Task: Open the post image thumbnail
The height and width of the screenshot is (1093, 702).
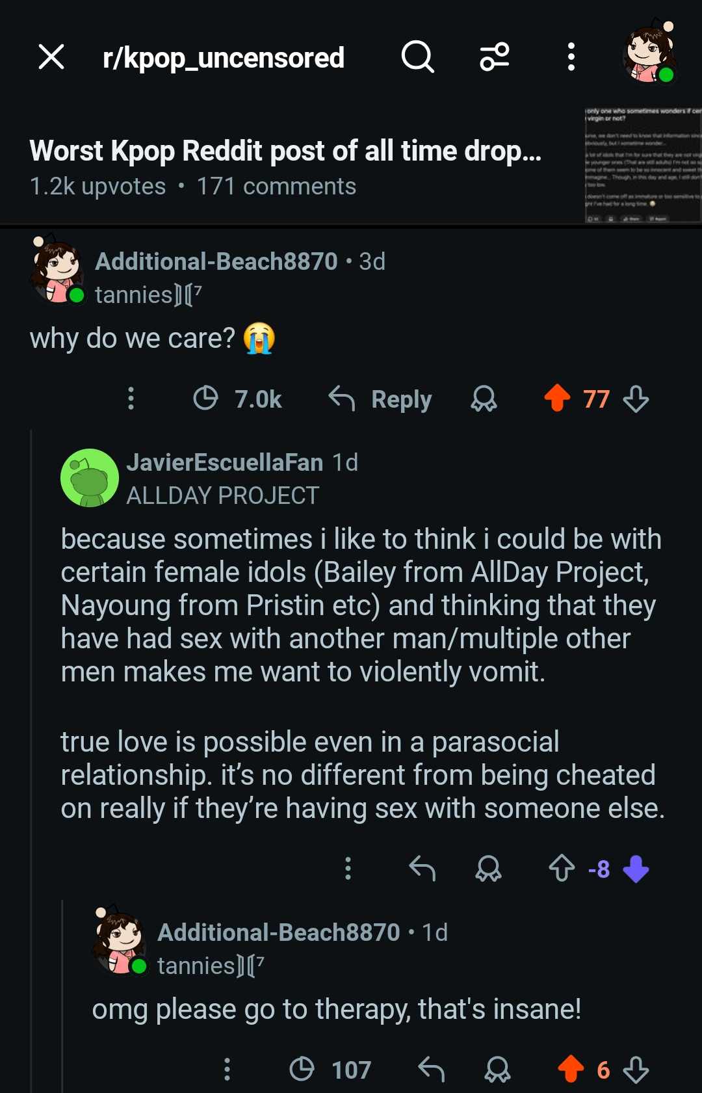Action: click(642, 165)
